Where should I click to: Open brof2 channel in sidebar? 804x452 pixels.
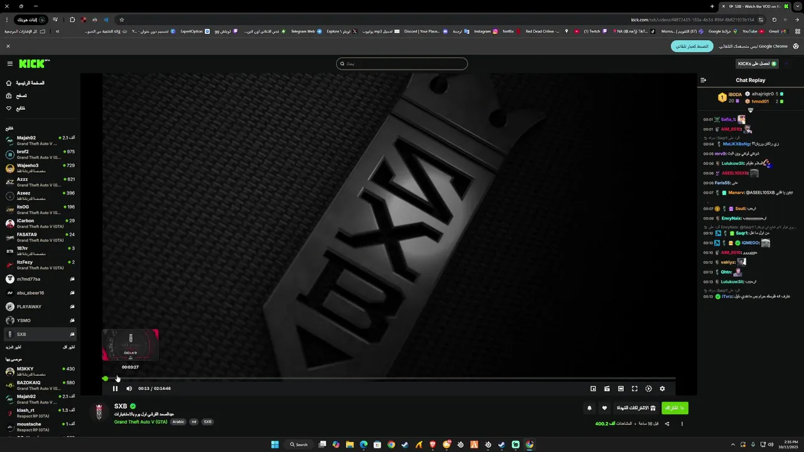tap(40, 154)
